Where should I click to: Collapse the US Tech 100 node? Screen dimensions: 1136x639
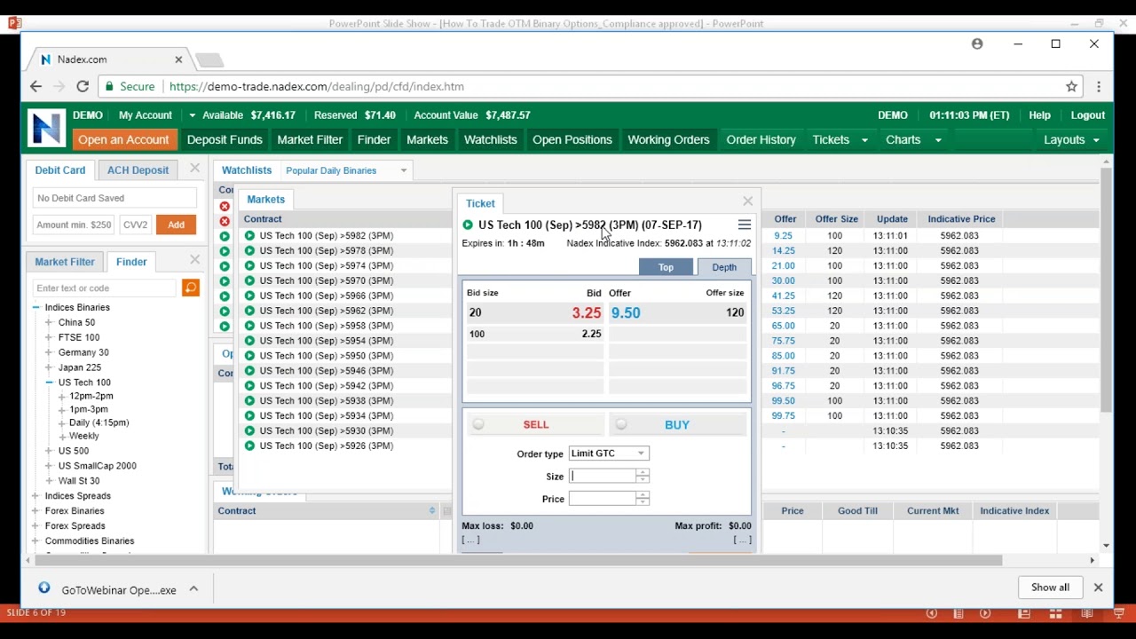(x=49, y=383)
